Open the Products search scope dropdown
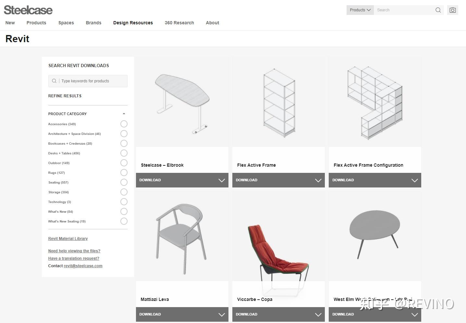 click(x=360, y=10)
